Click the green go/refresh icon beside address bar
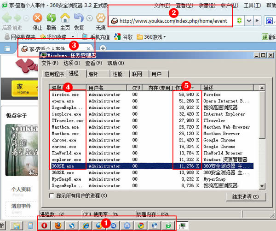The height and width of the screenshot is (231, 276). tap(239, 21)
